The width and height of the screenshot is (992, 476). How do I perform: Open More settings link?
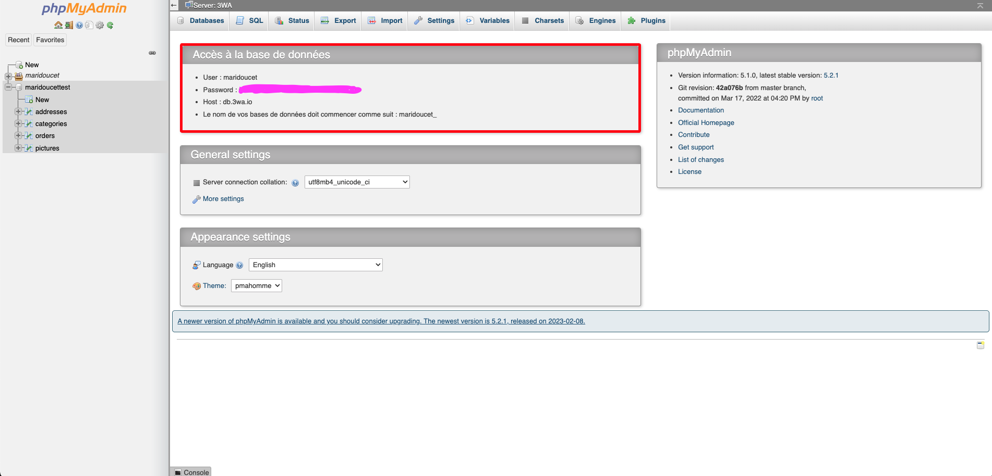pyautogui.click(x=222, y=198)
